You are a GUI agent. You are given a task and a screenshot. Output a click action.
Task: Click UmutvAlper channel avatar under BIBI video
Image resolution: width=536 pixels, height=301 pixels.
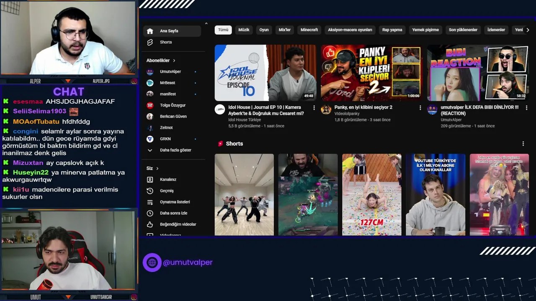point(432,110)
